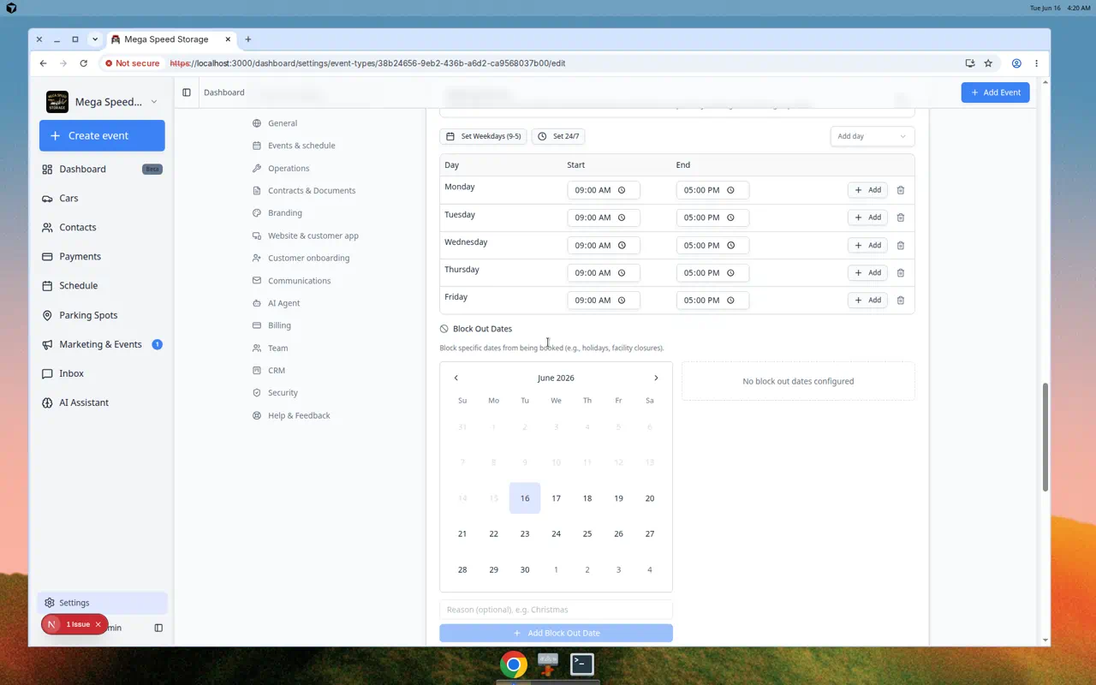Open clock picker for Monday end time
The width and height of the screenshot is (1096, 685).
pyautogui.click(x=731, y=190)
